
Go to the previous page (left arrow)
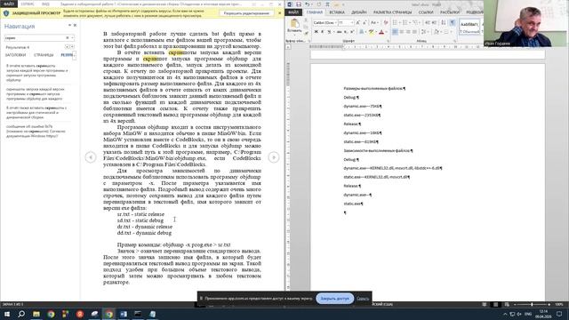click(x=91, y=157)
